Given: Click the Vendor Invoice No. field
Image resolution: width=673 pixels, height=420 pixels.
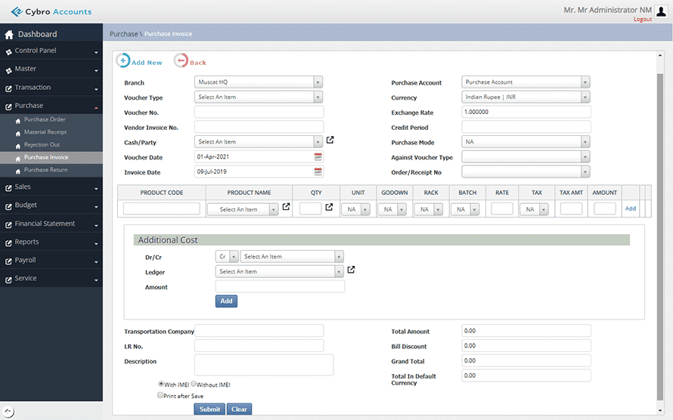Looking at the screenshot, I should point(259,127).
